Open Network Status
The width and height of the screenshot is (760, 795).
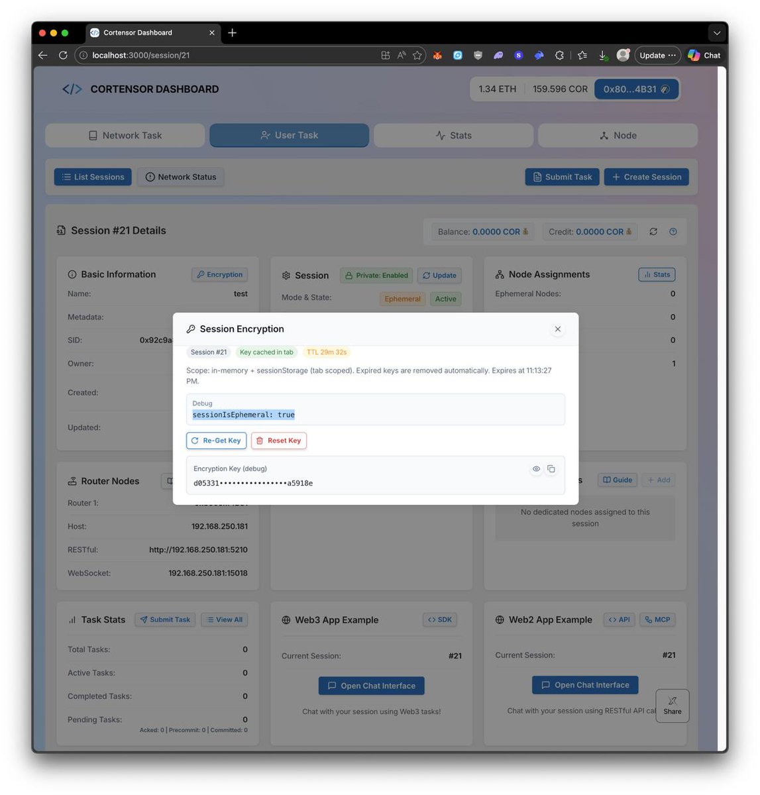tap(181, 177)
